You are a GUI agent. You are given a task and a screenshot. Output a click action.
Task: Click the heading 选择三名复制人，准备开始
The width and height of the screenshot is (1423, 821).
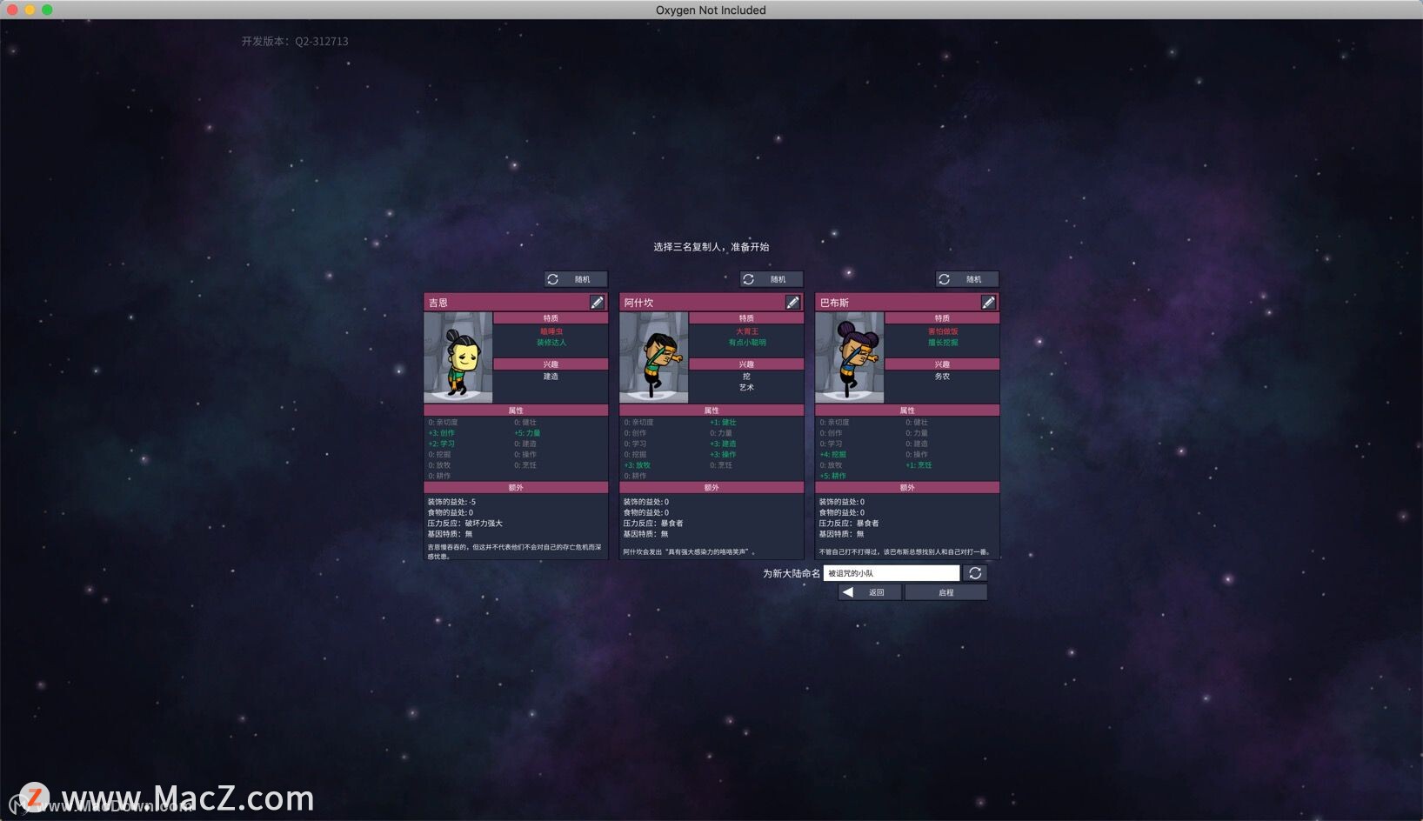711,247
